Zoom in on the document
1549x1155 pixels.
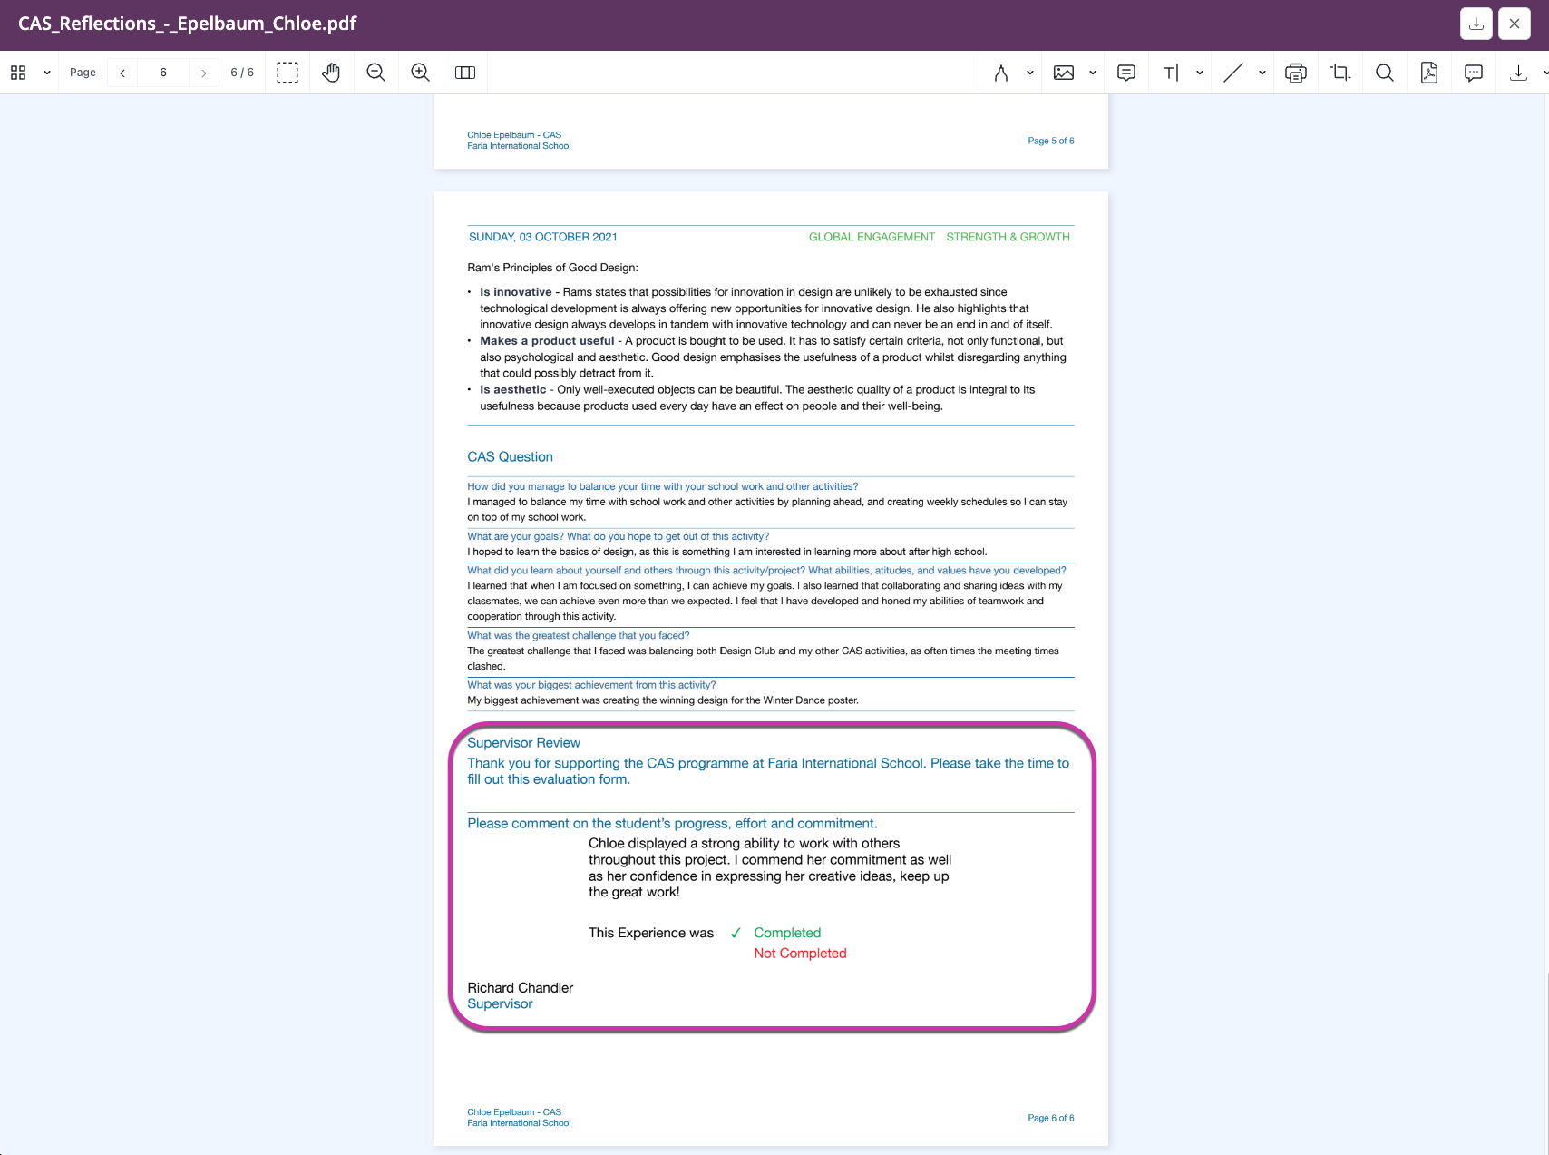click(x=420, y=73)
